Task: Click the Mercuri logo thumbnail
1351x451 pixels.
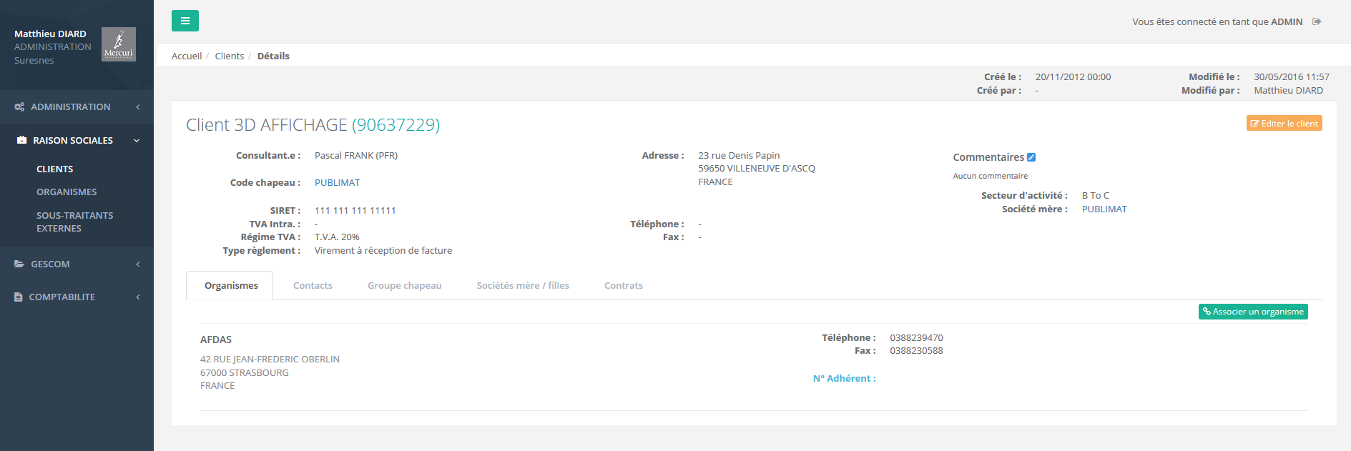Action: click(118, 44)
